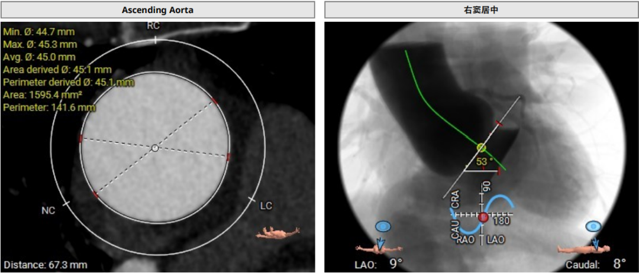Click the blue eye icon above LAO figure
This screenshot has height=273, width=639.
(x=383, y=226)
